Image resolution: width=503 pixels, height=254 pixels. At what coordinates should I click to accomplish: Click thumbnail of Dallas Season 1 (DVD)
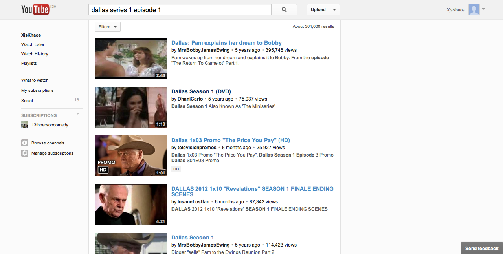(131, 107)
